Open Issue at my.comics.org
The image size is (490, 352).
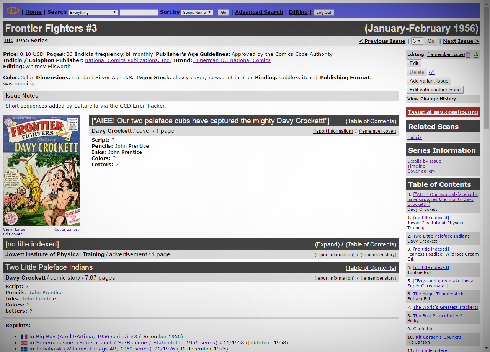443,112
